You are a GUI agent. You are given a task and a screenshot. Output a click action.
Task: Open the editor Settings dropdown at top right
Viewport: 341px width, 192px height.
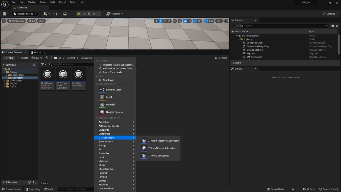[330, 14]
